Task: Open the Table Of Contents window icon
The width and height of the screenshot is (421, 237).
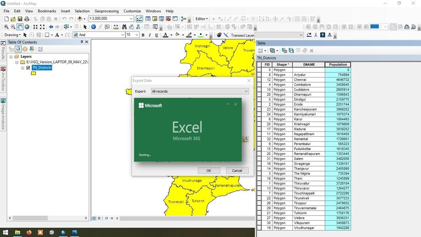Action: 148,19
